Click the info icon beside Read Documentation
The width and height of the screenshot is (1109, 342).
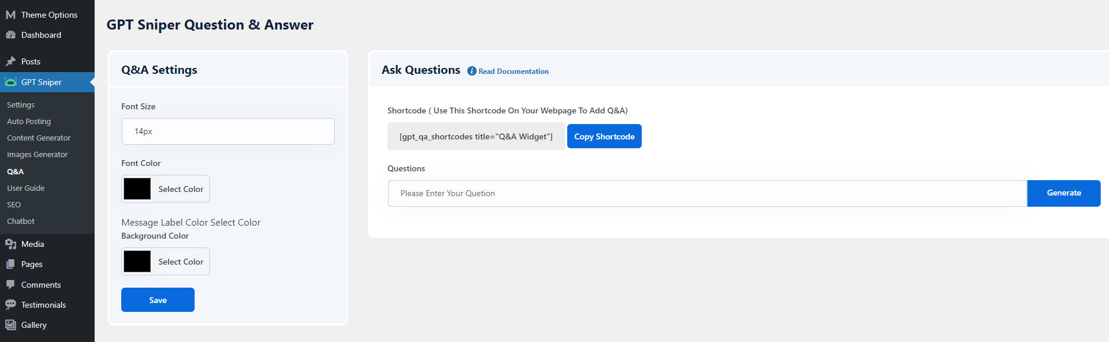tap(471, 71)
